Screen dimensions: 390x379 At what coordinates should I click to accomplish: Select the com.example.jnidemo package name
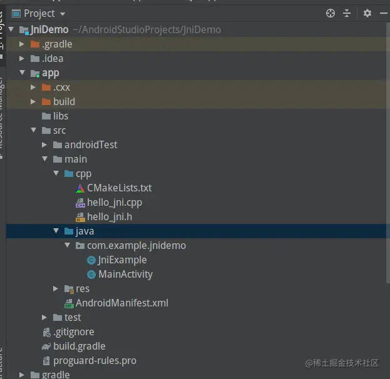pyautogui.click(x=136, y=246)
